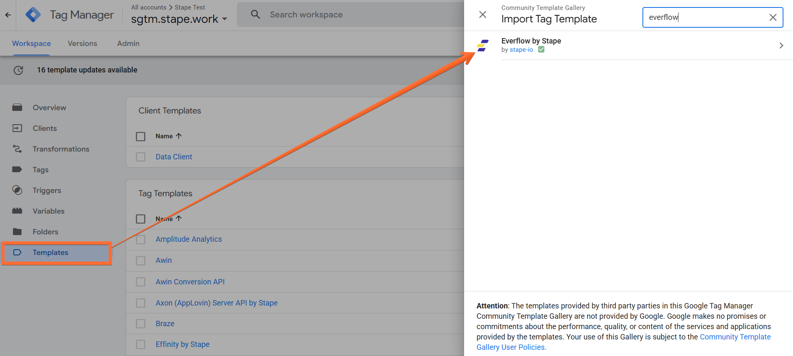Click the Tag Manager diamond logo
This screenshot has height=356, width=793.
click(33, 14)
